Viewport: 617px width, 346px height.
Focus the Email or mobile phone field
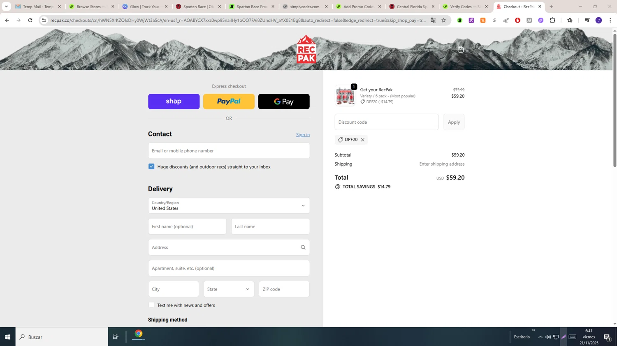pos(229,151)
